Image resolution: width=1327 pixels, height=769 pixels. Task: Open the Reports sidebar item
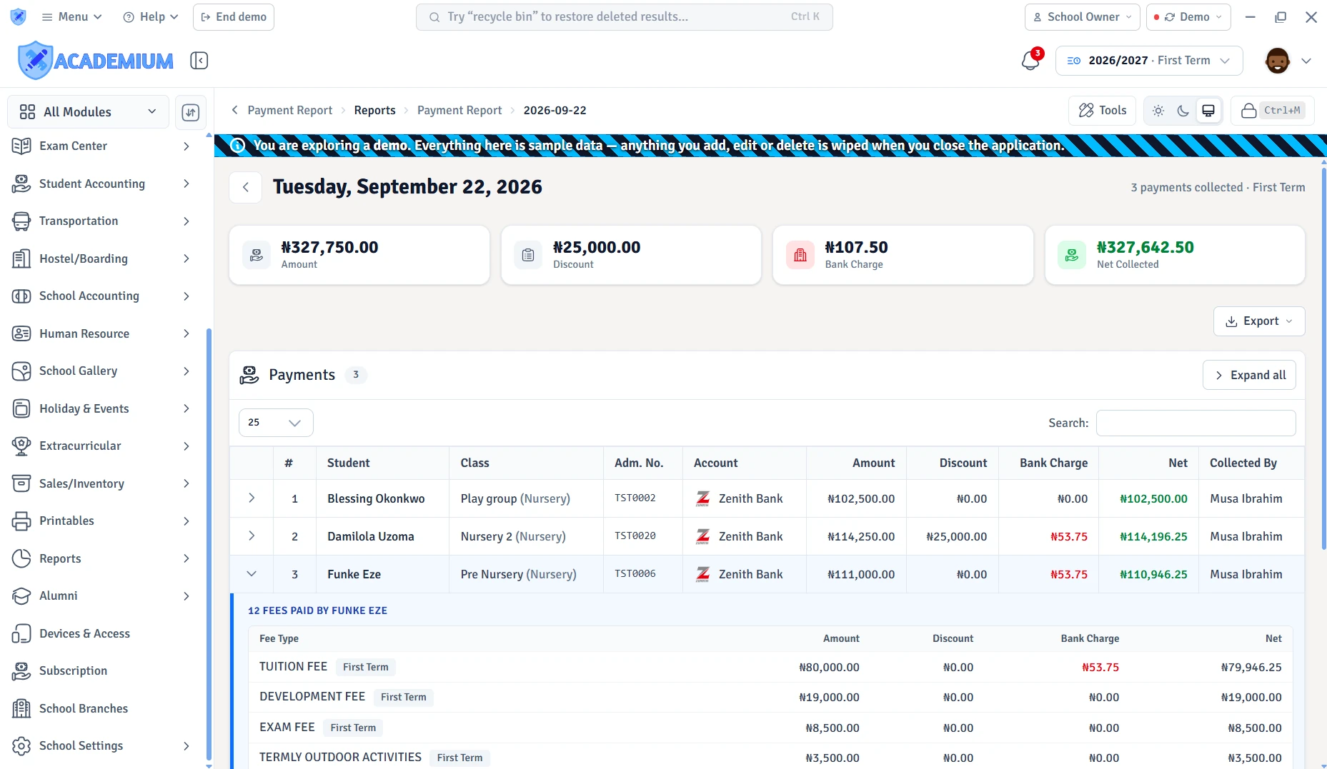[x=101, y=559]
